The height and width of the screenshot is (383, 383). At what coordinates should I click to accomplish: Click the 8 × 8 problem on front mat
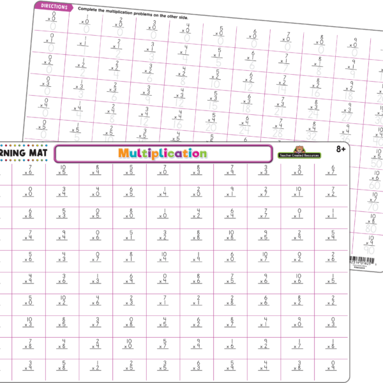pos(197,235)
